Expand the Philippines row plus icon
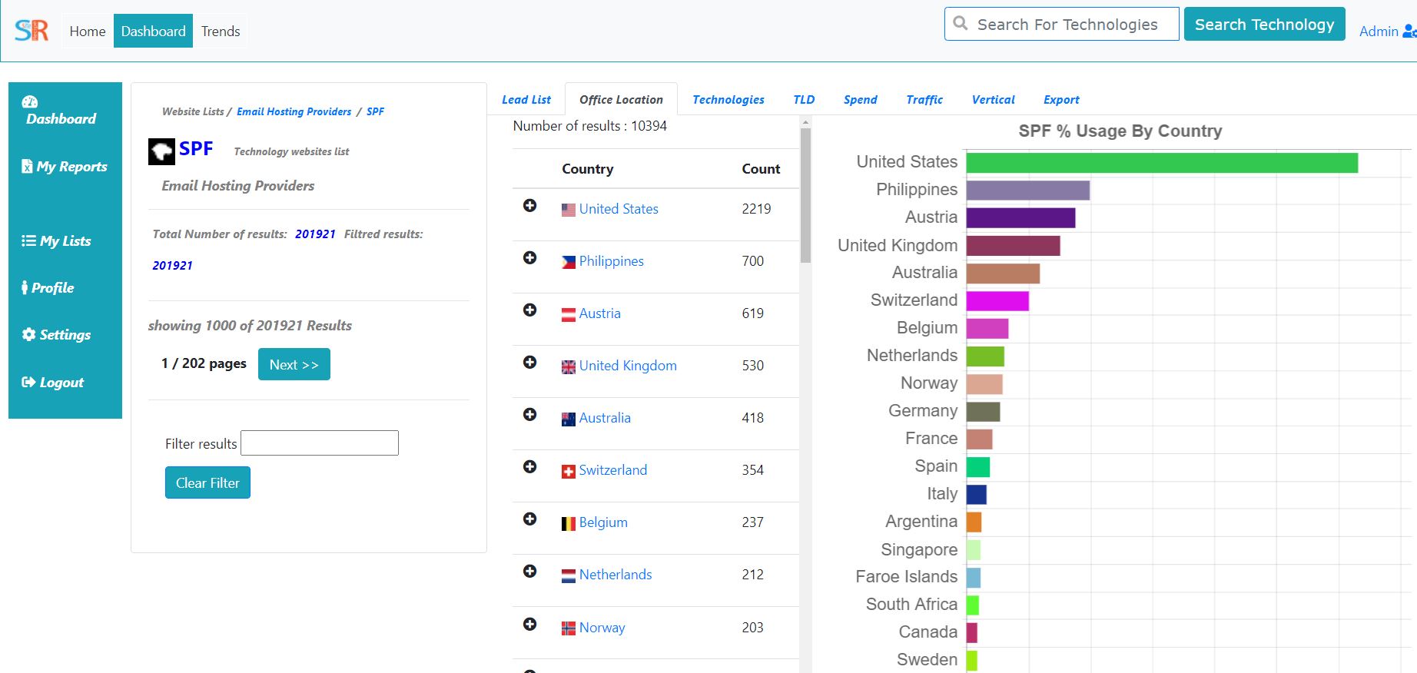Image resolution: width=1417 pixels, height=673 pixels. (529, 257)
